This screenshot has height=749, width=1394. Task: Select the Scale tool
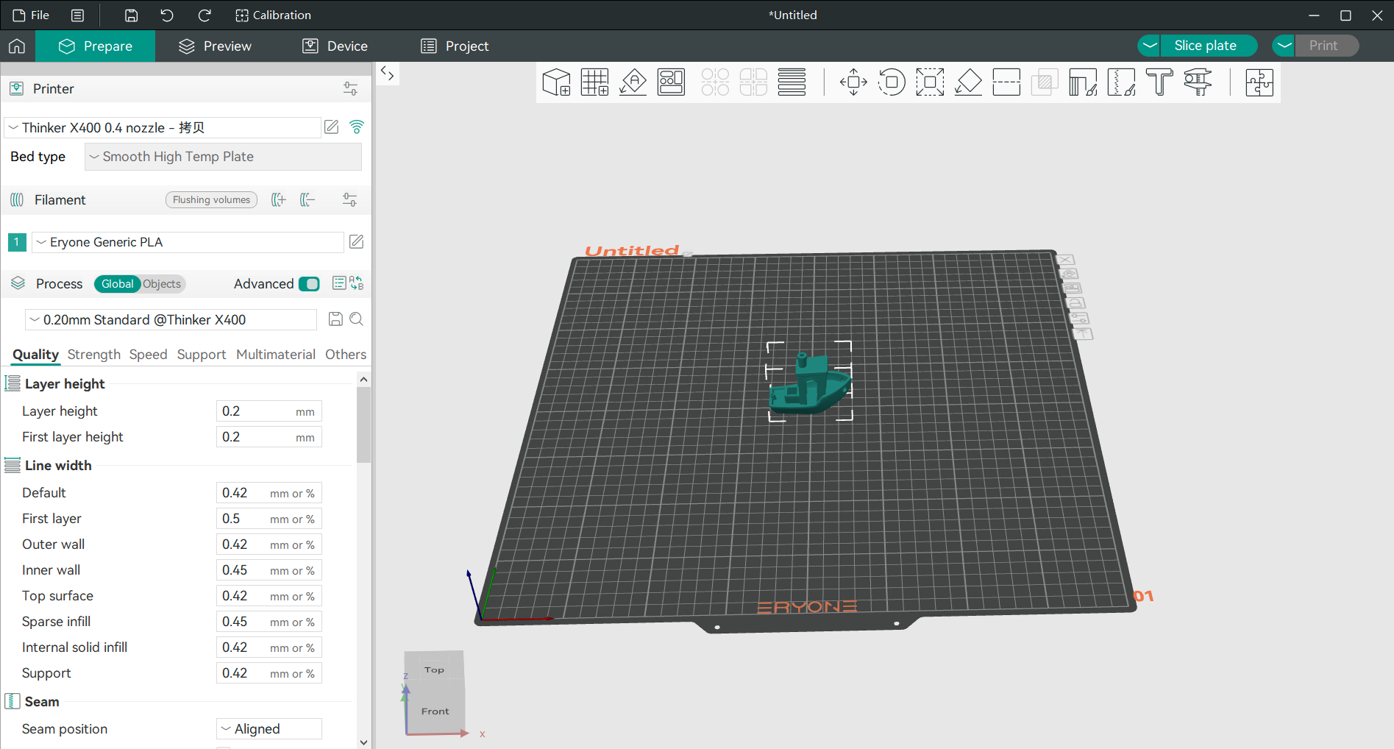[930, 82]
